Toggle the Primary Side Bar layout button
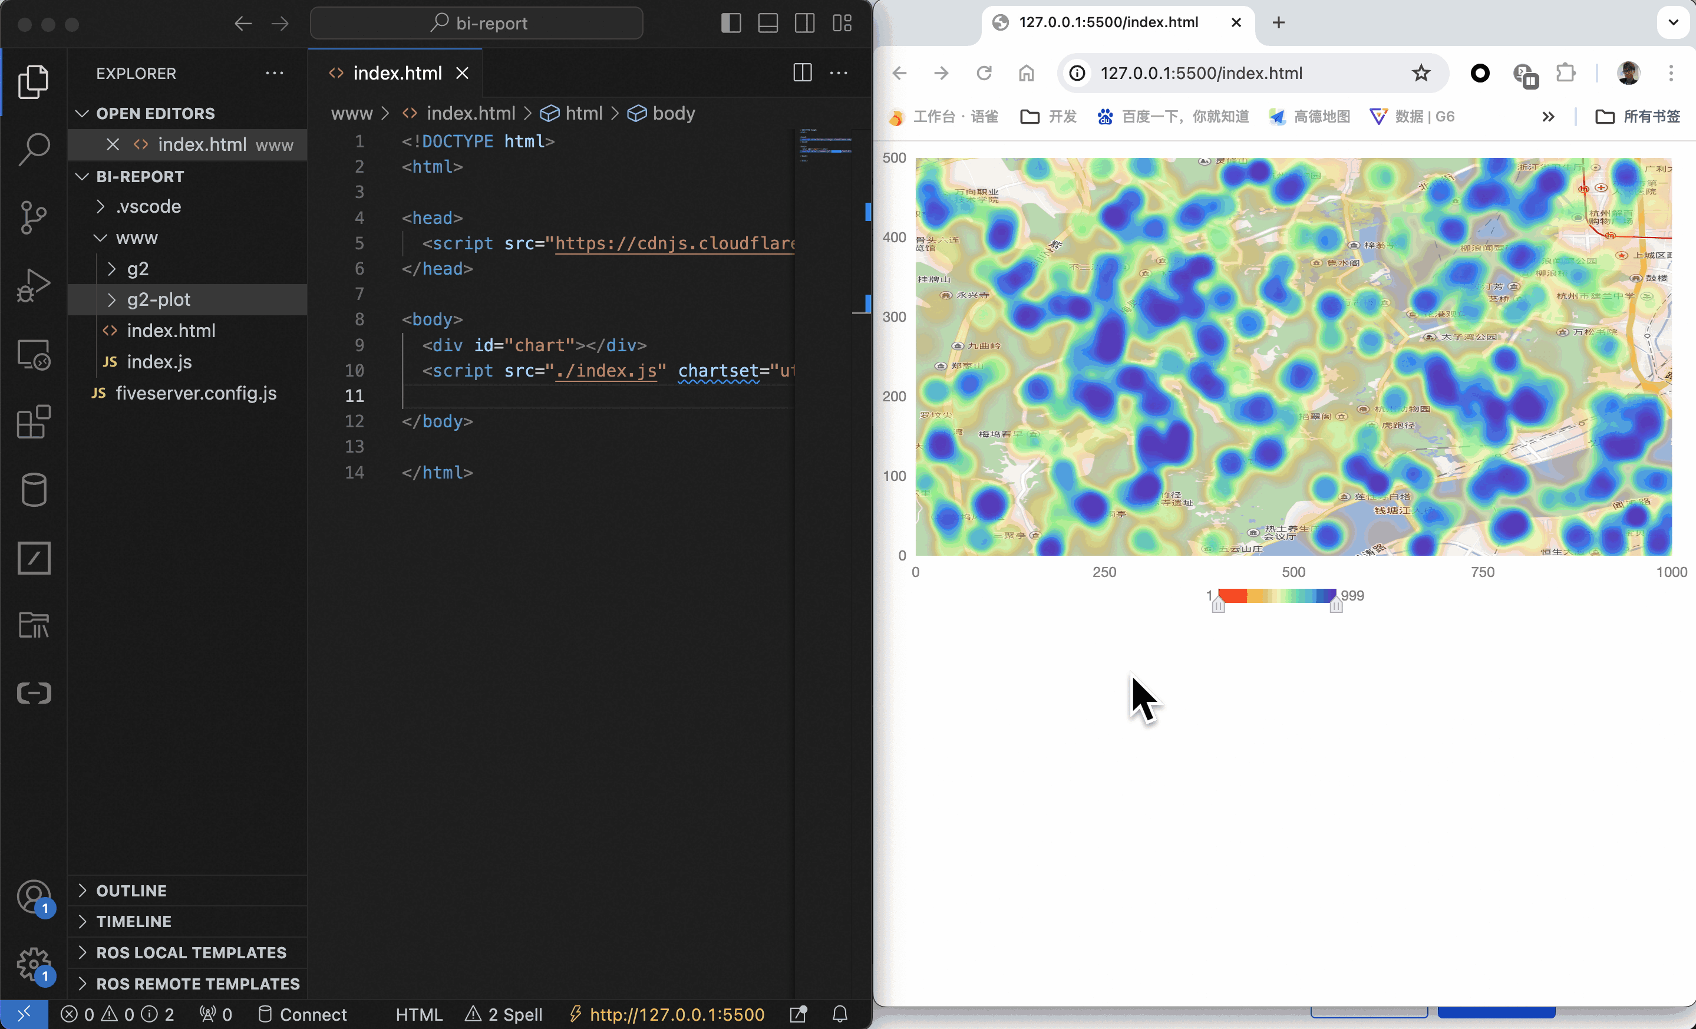Screen dimensions: 1696x1029 [x=731, y=24]
